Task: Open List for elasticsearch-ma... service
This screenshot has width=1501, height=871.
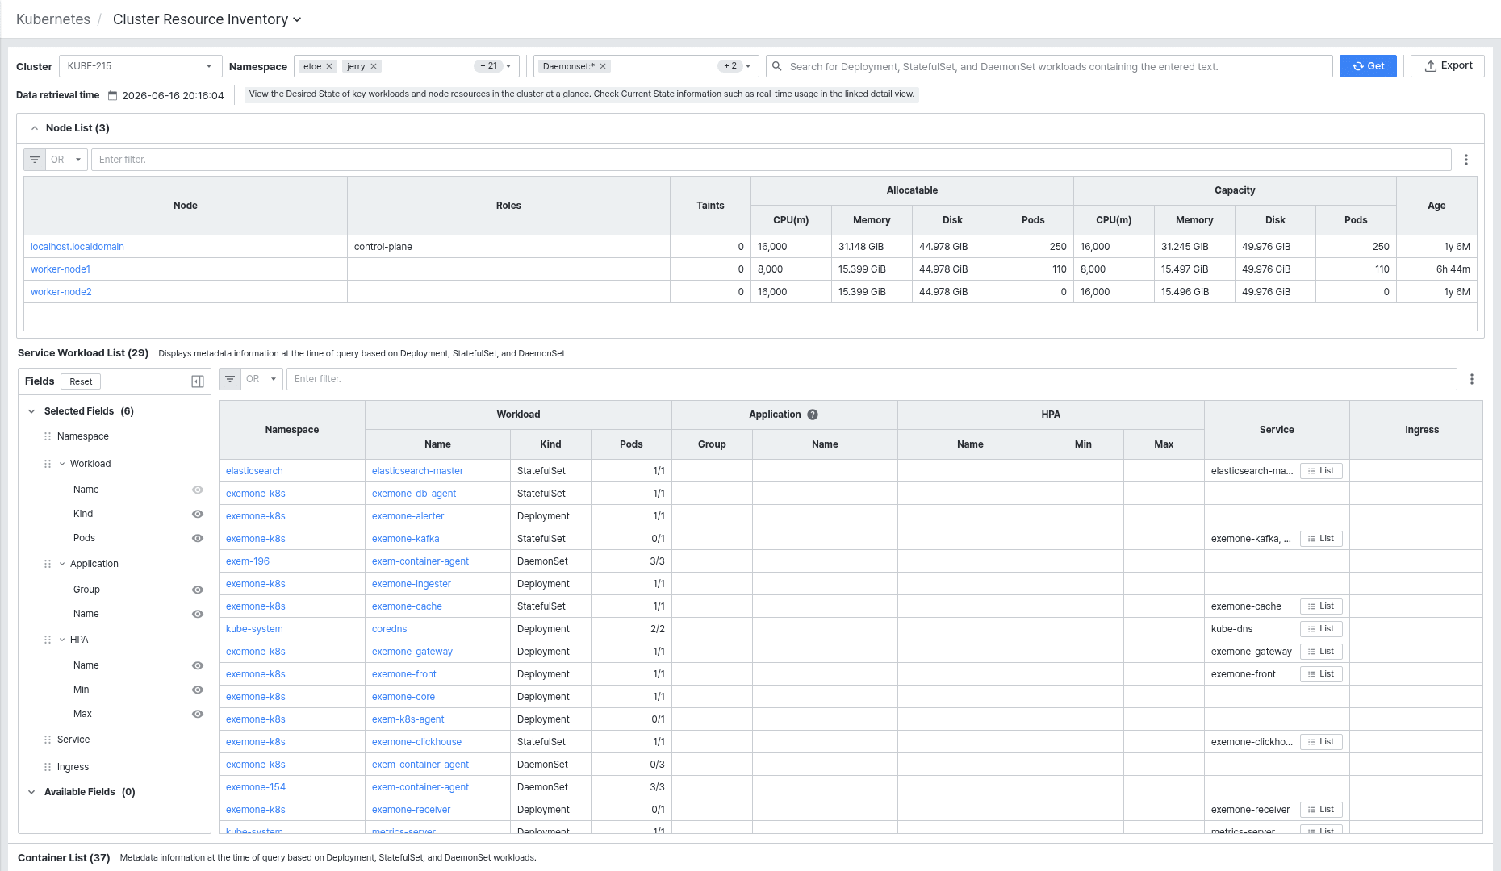Action: (1321, 471)
